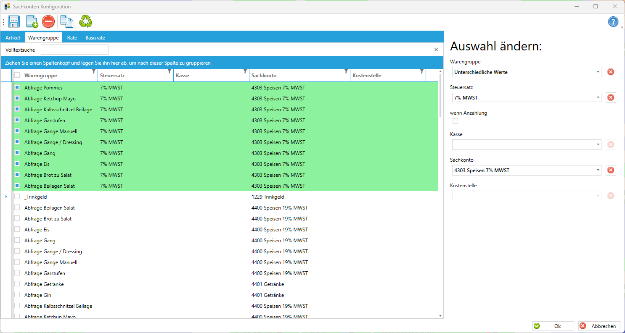Click the save floppy disk toolbar icon
Screen dimensions: 625x333
coord(14,21)
